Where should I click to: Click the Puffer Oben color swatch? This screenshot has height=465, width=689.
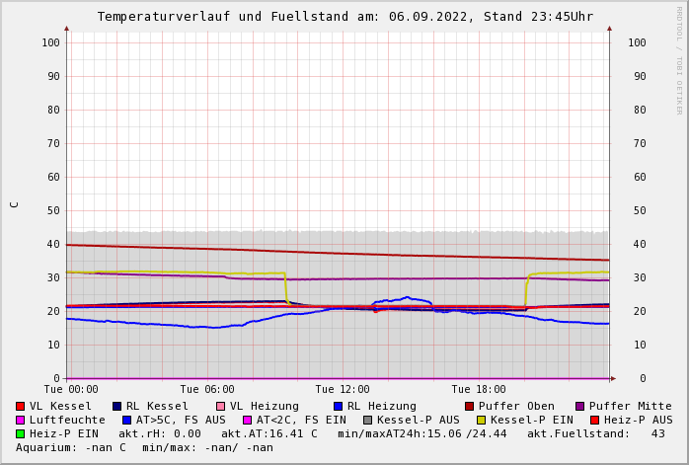click(469, 406)
